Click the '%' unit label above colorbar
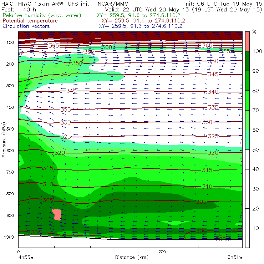The width and height of the screenshot is (264, 264). pos(254,32)
